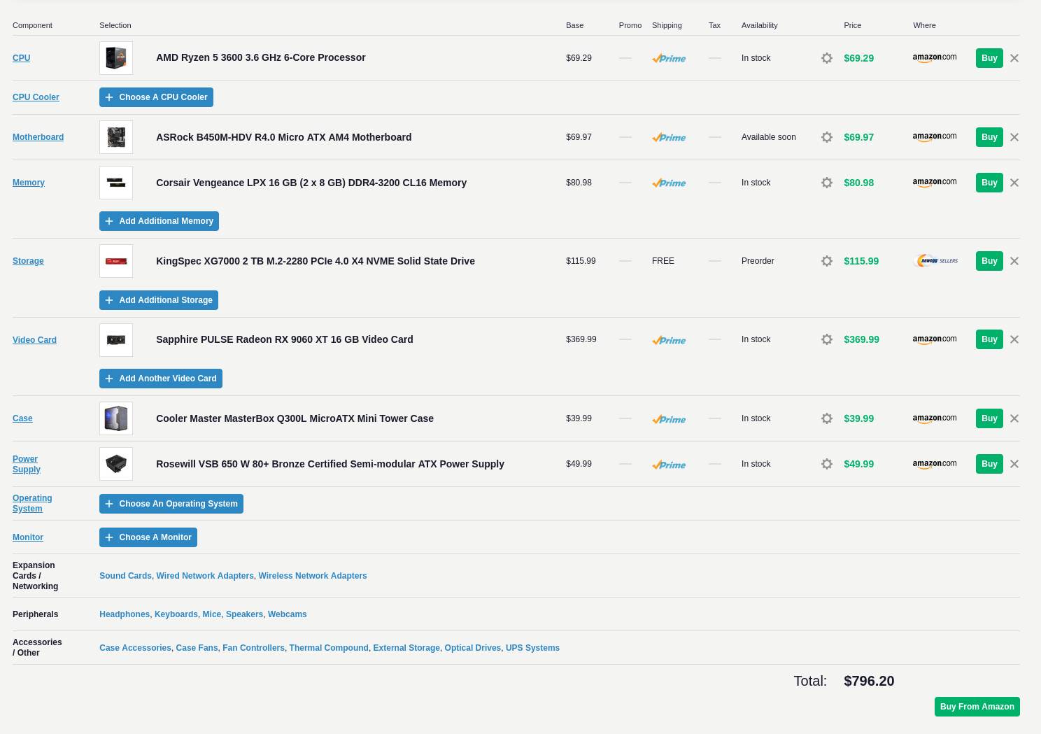Browse Webcams peripherals link
The height and width of the screenshot is (734, 1041).
click(x=288, y=614)
